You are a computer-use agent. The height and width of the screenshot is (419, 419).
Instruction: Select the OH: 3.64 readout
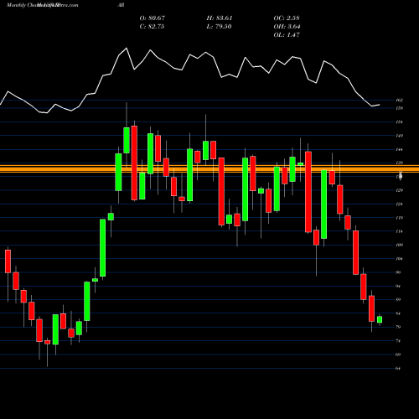[287, 27]
